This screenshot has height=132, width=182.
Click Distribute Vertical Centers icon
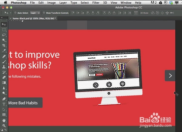(x=109, y=13)
